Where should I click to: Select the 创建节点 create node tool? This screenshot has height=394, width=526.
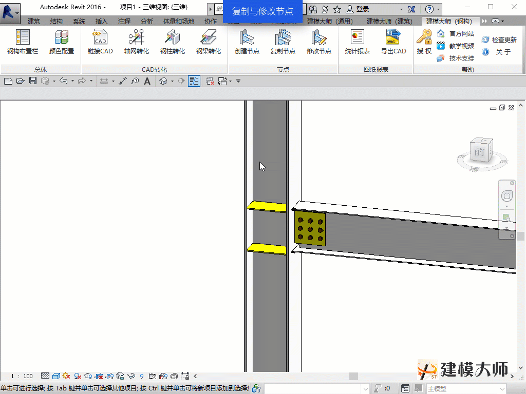pos(247,42)
